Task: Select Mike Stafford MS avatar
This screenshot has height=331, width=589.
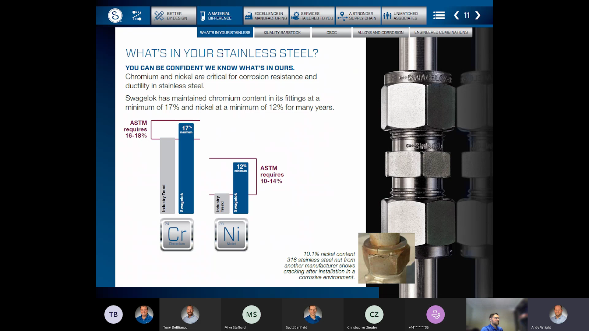Action: (251, 314)
